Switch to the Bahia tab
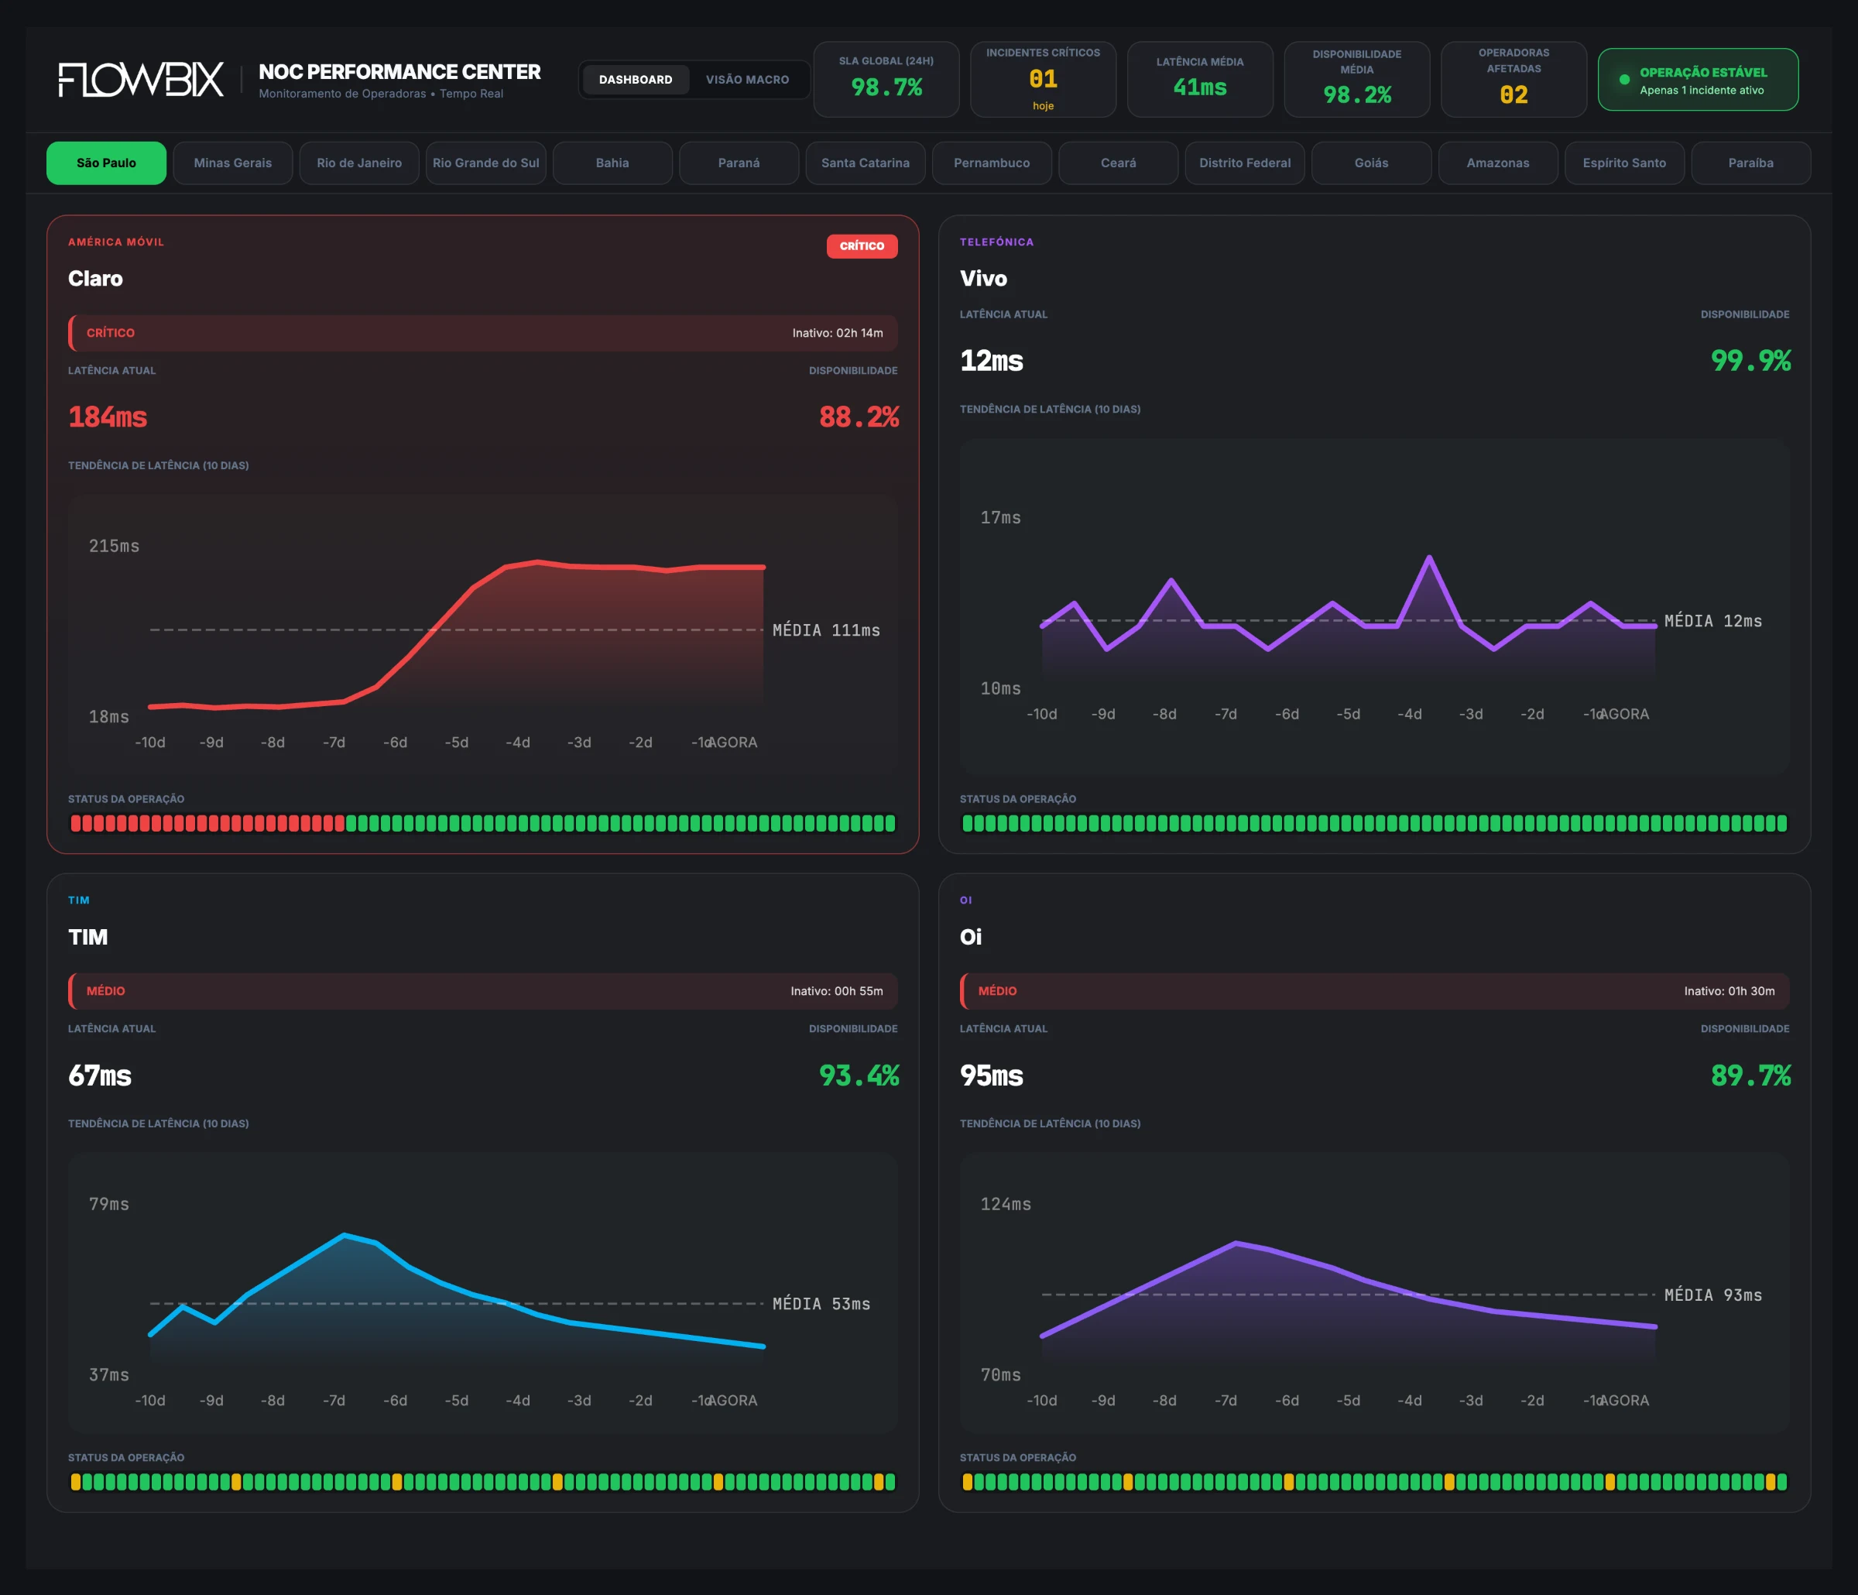Image resolution: width=1858 pixels, height=1595 pixels. 612,163
